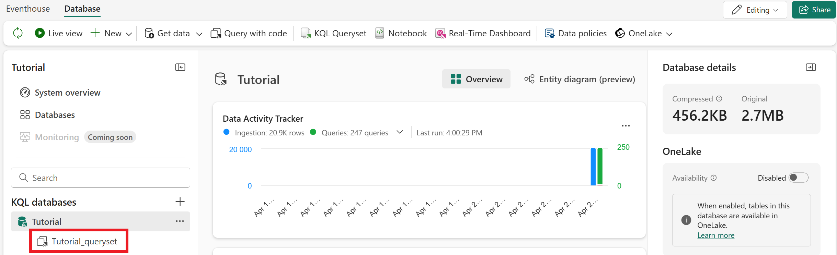Open Data policies
The width and height of the screenshot is (837, 255).
point(576,33)
